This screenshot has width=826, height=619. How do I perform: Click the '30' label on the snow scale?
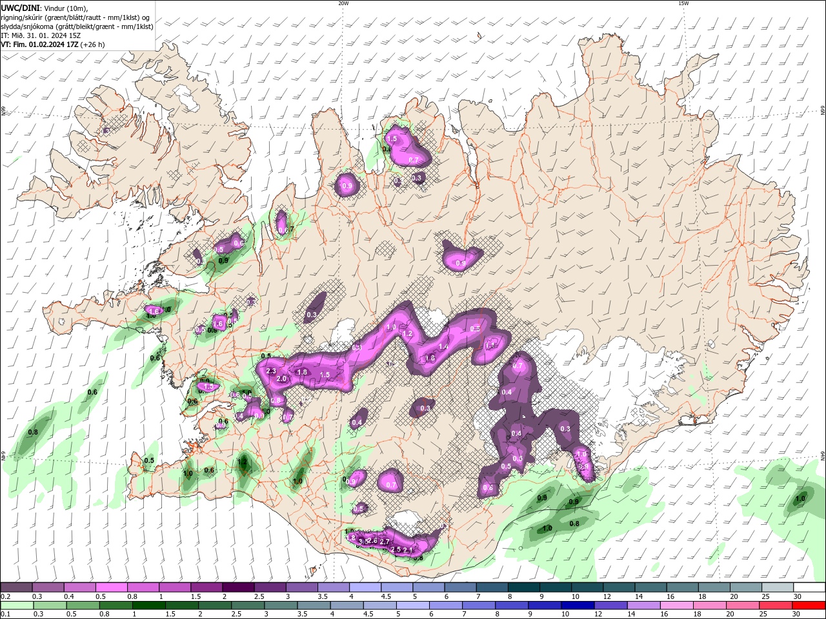798,596
